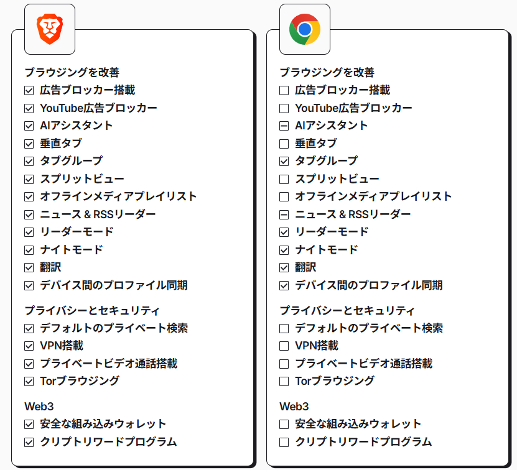
Task: Click Brave's ブラウジングを改善 heading
Action: [72, 72]
